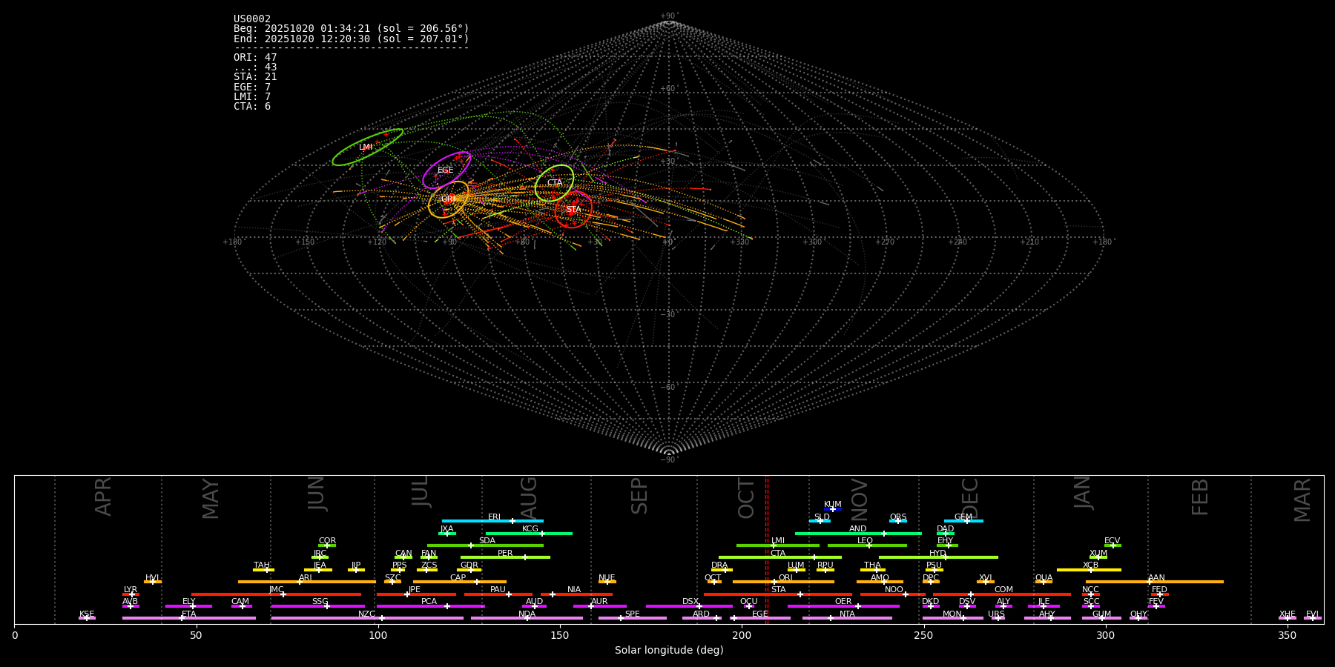Click the APR month label in timeline
This screenshot has height=667, width=1335.
[x=103, y=496]
